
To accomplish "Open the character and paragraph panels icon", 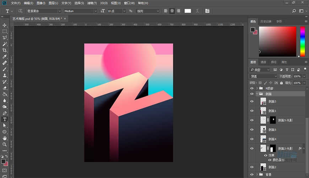I will coord(207,11).
